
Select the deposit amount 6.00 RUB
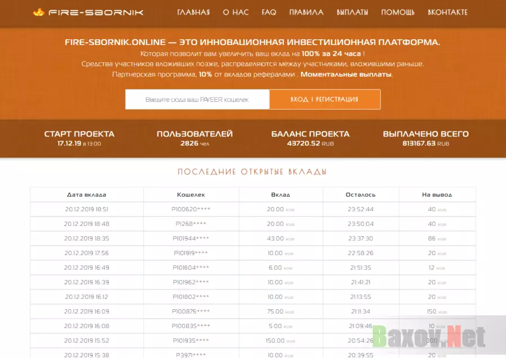click(x=281, y=268)
